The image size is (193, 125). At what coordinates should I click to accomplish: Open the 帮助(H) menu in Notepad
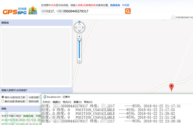coord(88,102)
